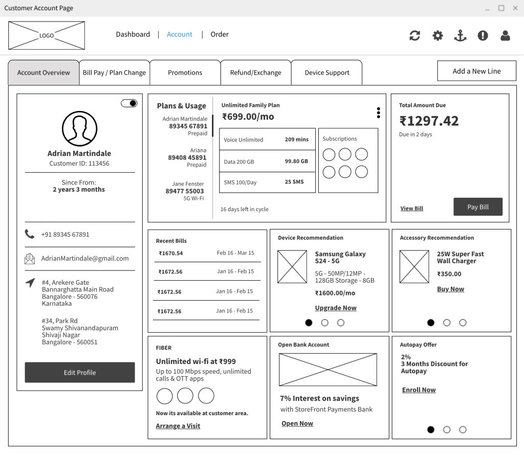Click the phone icon beside the mobile number
This screenshot has height=455, width=524.
[29, 234]
